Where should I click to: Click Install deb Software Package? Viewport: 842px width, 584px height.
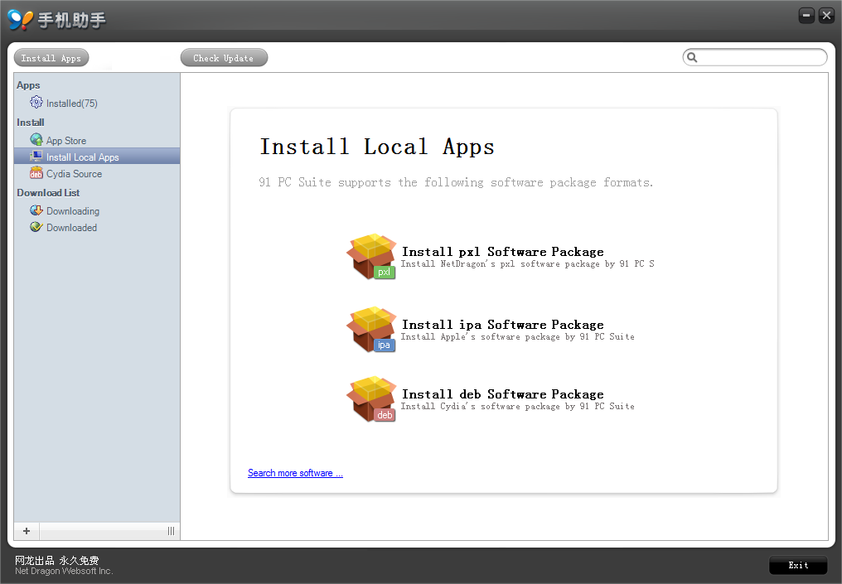tap(502, 394)
